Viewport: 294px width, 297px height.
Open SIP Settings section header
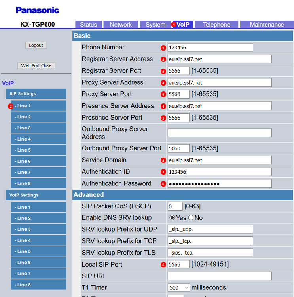tap(36, 94)
